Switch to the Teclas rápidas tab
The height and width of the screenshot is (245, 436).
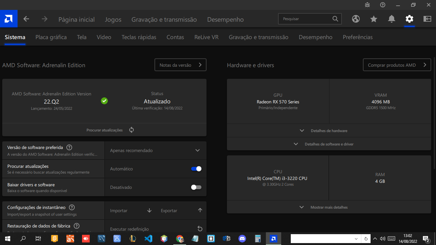click(139, 37)
